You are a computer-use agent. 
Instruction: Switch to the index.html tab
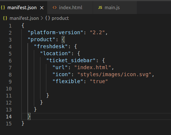(70, 8)
